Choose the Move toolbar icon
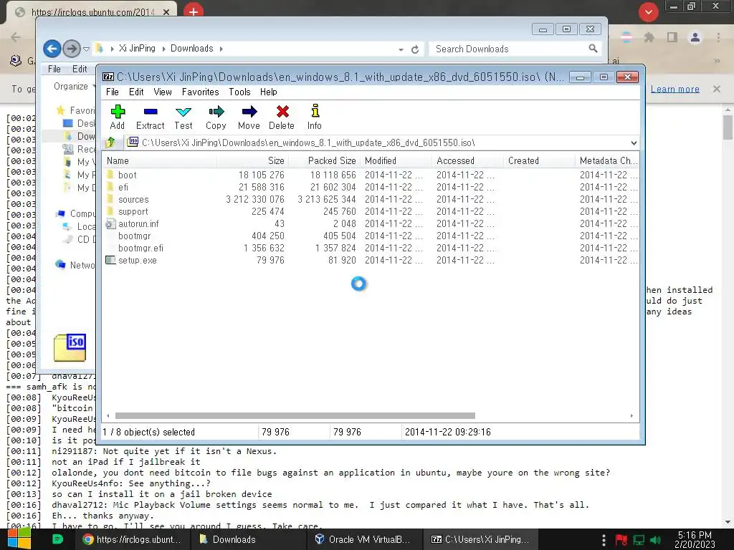734x550 pixels. [x=249, y=117]
